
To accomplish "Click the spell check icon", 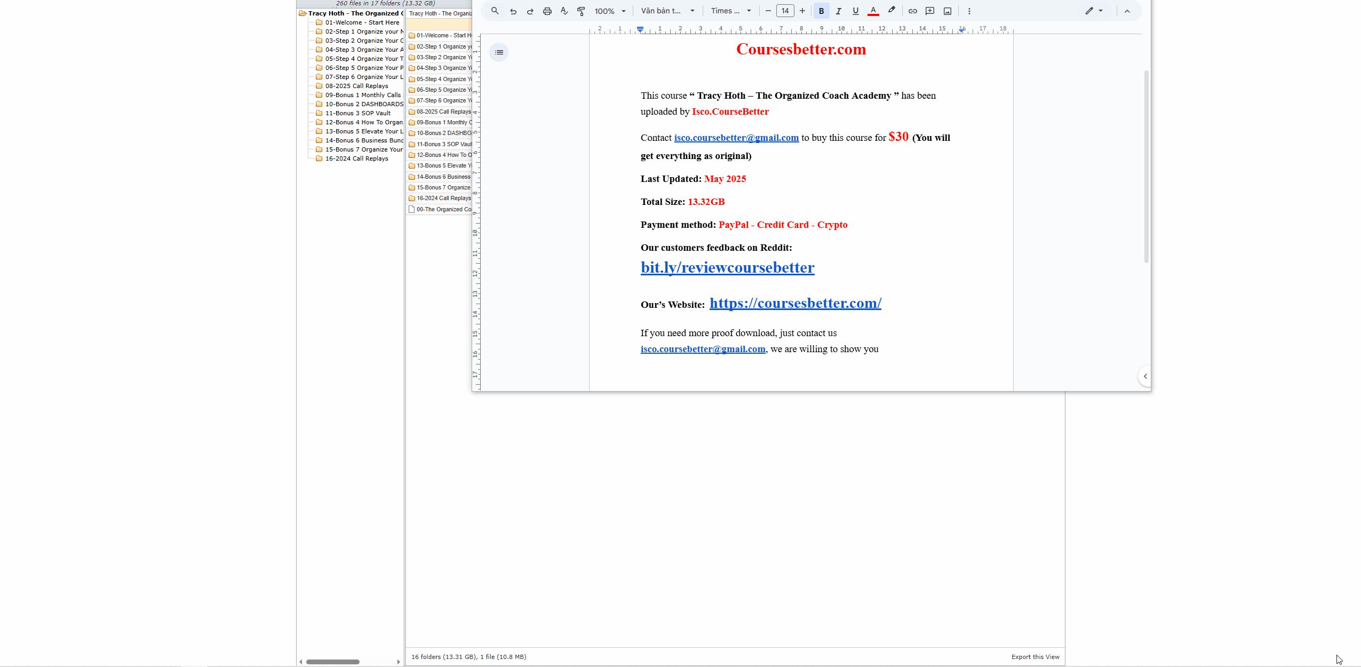I will 564,11.
